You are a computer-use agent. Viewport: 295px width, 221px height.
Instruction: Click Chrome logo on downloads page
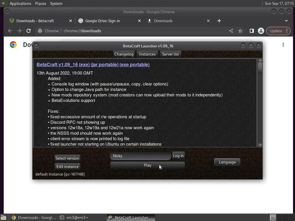point(13,45)
